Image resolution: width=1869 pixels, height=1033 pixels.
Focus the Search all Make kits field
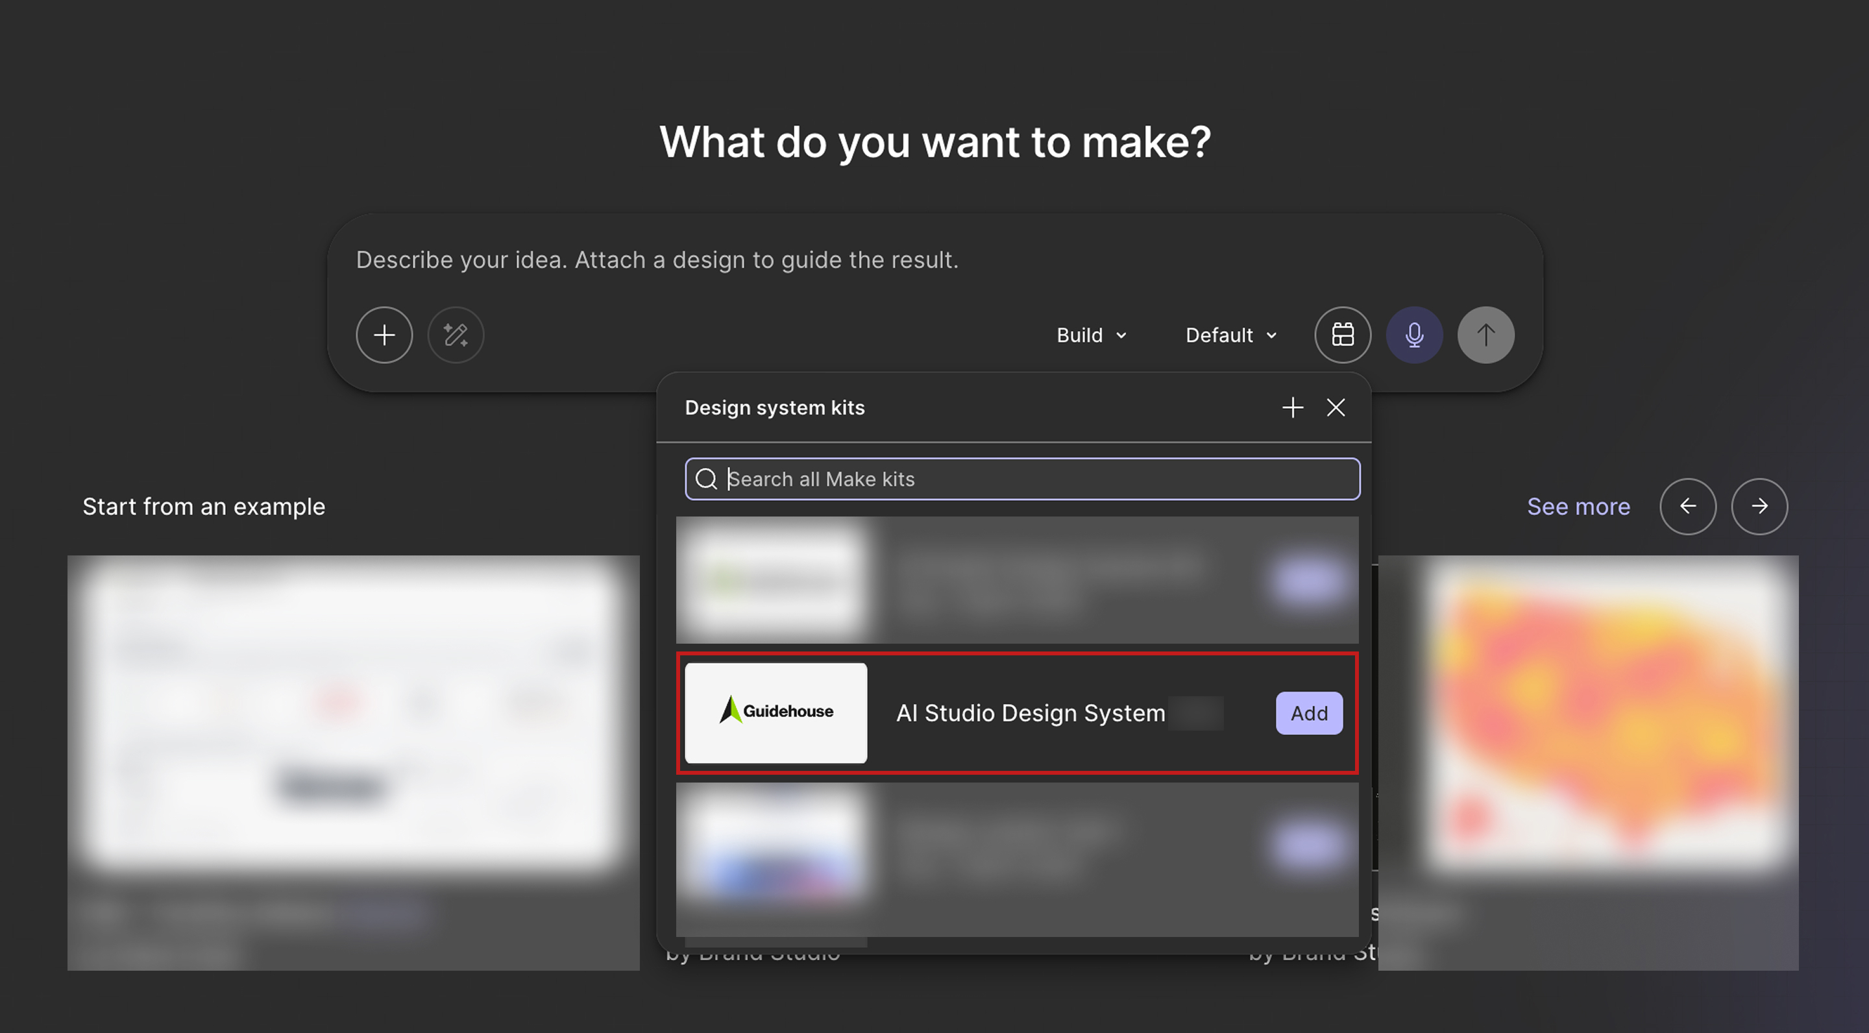click(x=1022, y=479)
